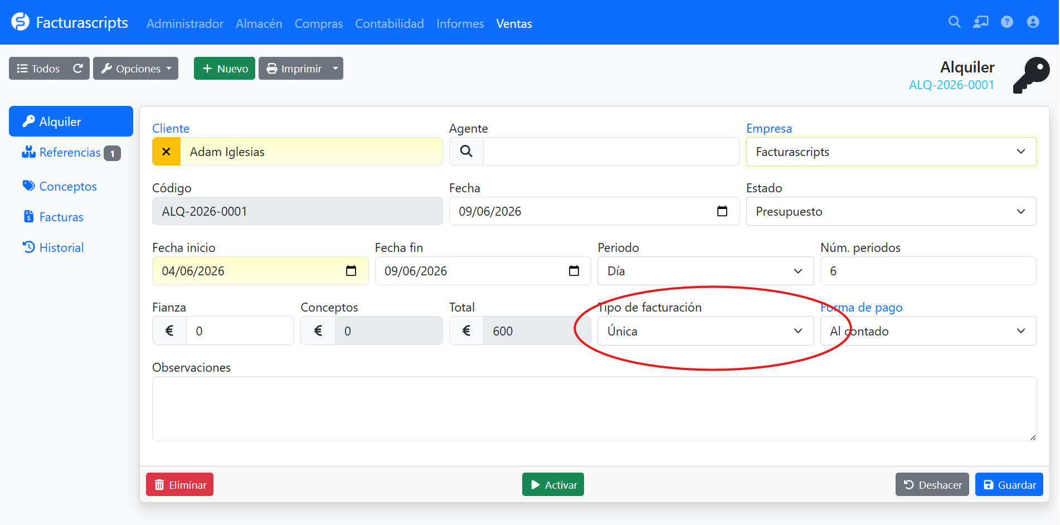Clear the client with the yellow X

pos(166,152)
